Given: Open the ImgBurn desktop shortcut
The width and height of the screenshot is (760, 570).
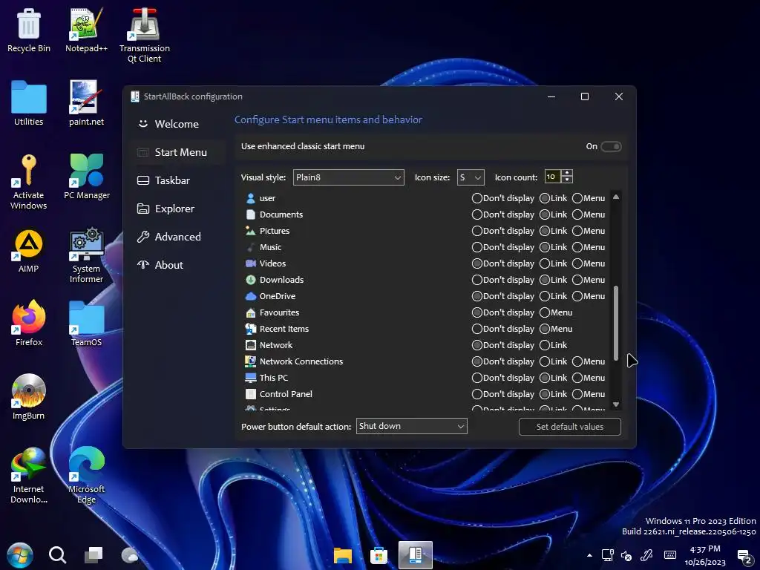Looking at the screenshot, I should coord(29,398).
